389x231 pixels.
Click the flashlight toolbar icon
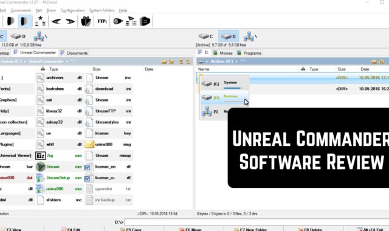(118, 21)
